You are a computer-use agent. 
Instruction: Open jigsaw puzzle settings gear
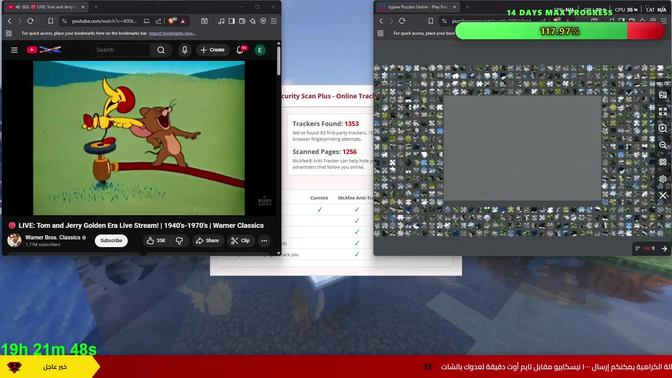[x=663, y=179]
